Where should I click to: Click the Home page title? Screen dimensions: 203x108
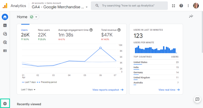pos(22,17)
